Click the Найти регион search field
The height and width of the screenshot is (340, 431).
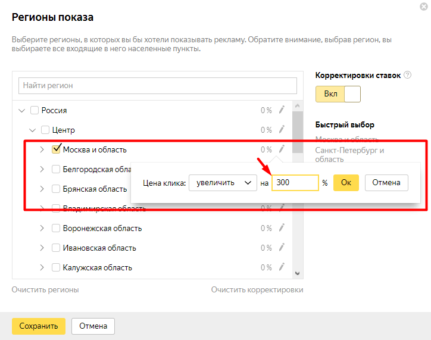tap(157, 86)
